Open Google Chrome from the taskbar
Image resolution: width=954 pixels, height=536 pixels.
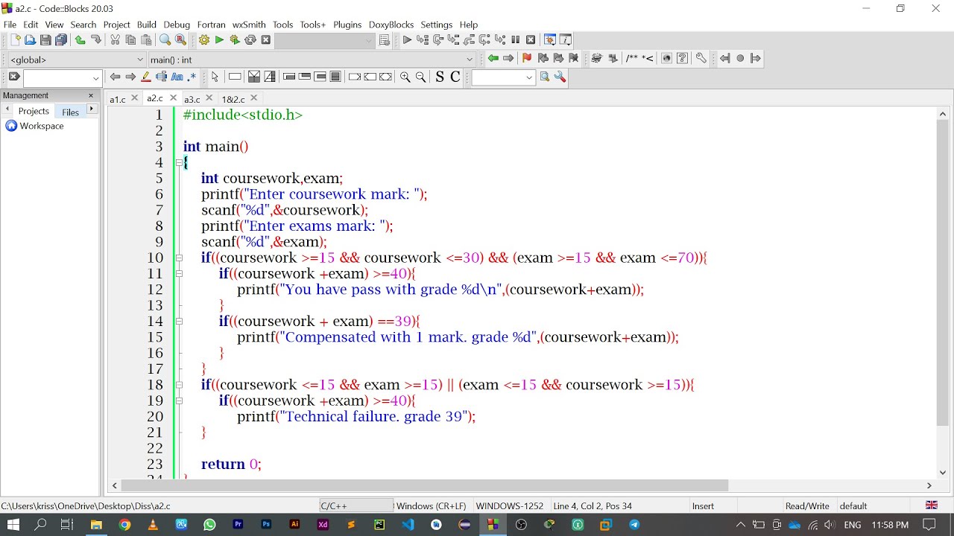click(x=124, y=525)
